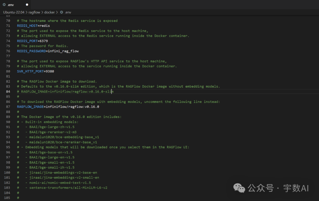The width and height of the screenshot is (319, 201).
Task: Click line number 87 in the gutter
Action: click(8, 107)
